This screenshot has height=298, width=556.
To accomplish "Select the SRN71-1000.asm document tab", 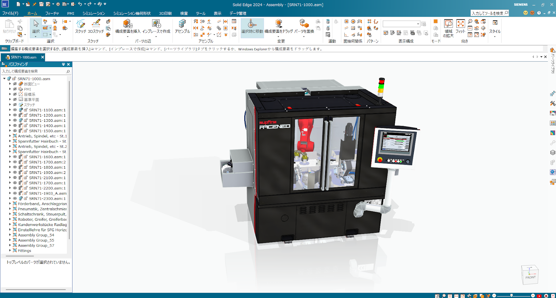I will click(24, 57).
